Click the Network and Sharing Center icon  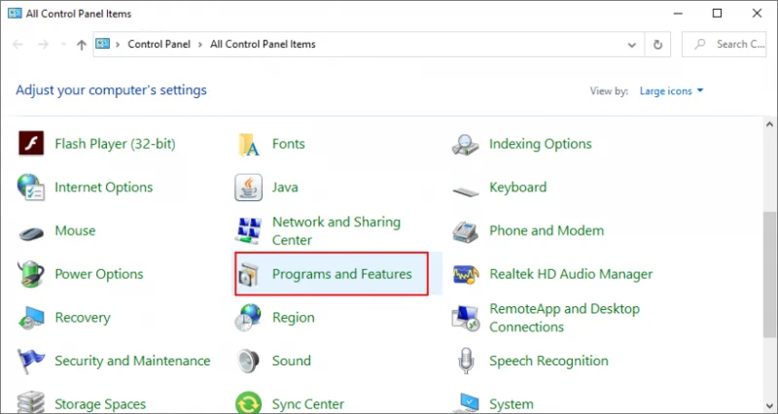click(248, 230)
